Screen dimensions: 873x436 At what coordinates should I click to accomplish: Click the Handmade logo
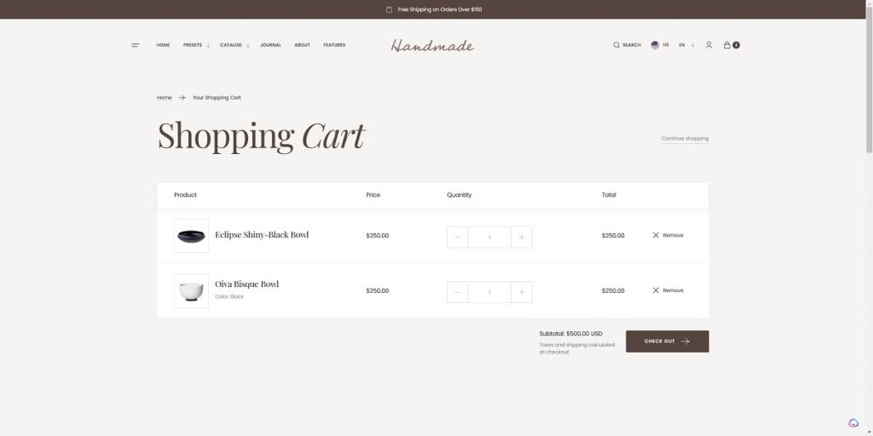click(x=432, y=45)
